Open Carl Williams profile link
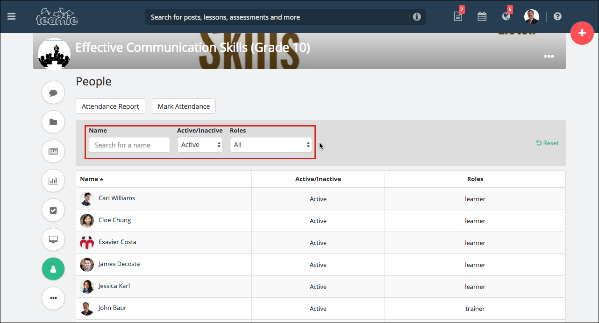The image size is (599, 323). pyautogui.click(x=117, y=198)
